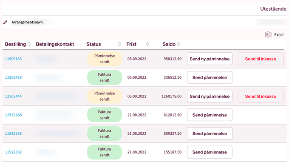Screen dimensions: 289x162
Task: Send påminnelse for order 11522302
Action: tap(210, 152)
